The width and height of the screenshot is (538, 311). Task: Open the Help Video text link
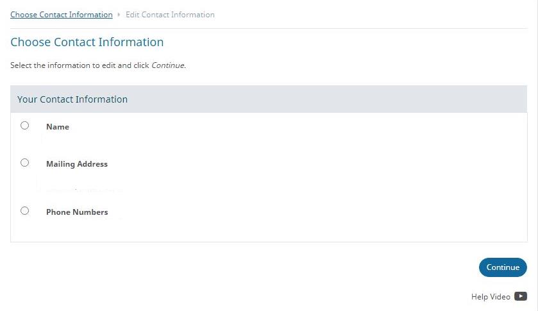point(491,297)
